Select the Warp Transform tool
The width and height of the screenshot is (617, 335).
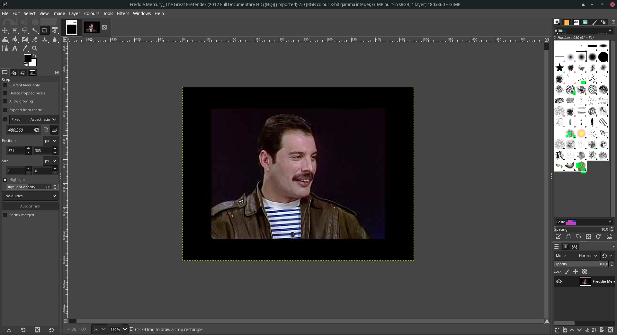[x=5, y=39]
